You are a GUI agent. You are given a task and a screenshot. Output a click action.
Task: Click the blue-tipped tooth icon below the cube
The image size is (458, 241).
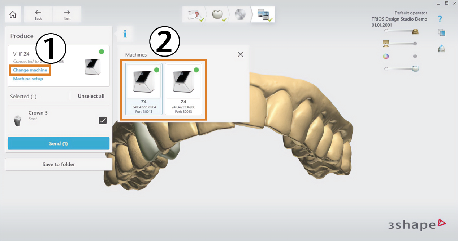[441, 48]
